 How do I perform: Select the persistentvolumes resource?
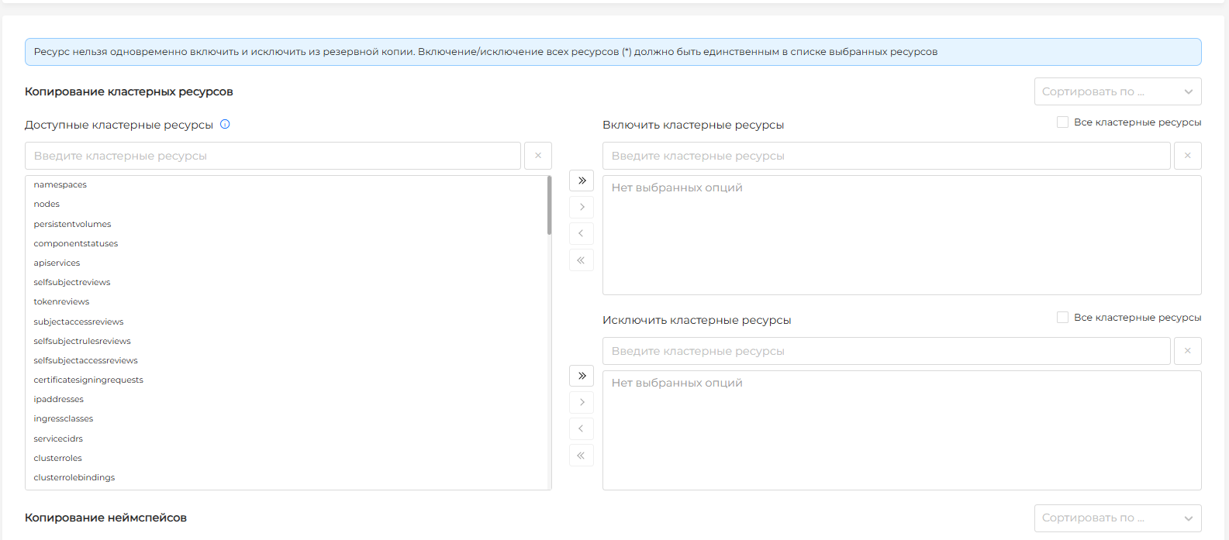pos(286,224)
